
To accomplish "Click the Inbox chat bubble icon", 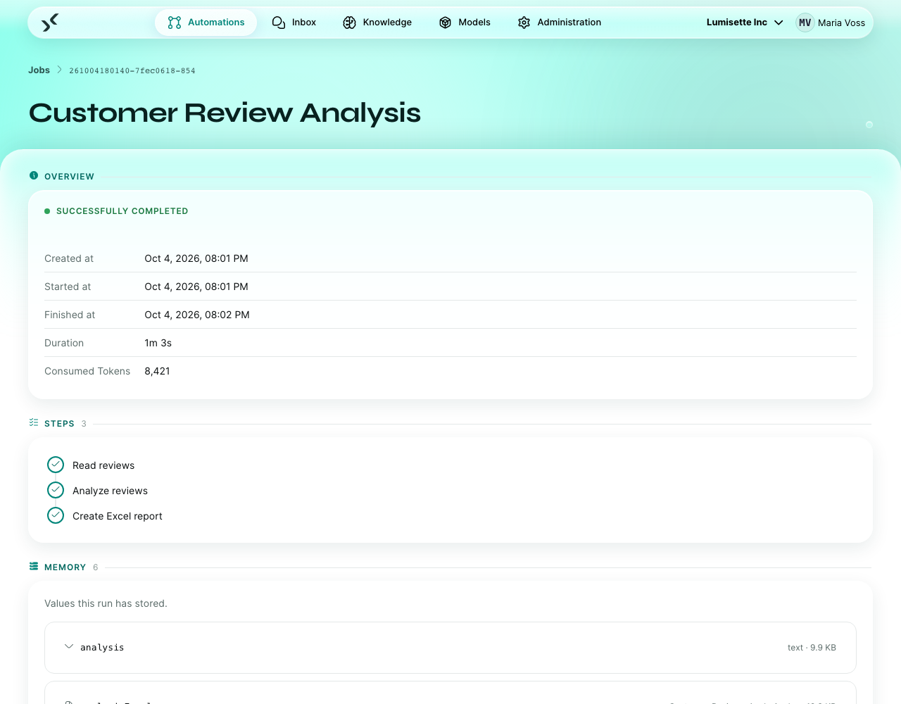I will 279,23.
